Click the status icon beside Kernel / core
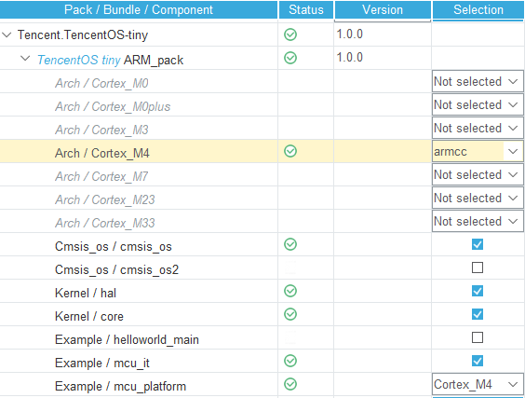Viewport: 525px width, 398px height. [x=290, y=314]
